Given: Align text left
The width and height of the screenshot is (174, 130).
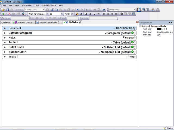Looking at the screenshot, I should 104,14.
